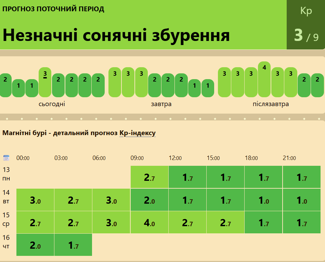This screenshot has width=325, height=262.
Task: Click the 09:00 time column header
Action: click(x=137, y=158)
